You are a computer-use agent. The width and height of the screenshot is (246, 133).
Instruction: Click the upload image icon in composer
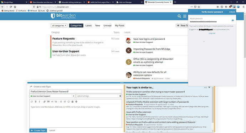[56, 102]
